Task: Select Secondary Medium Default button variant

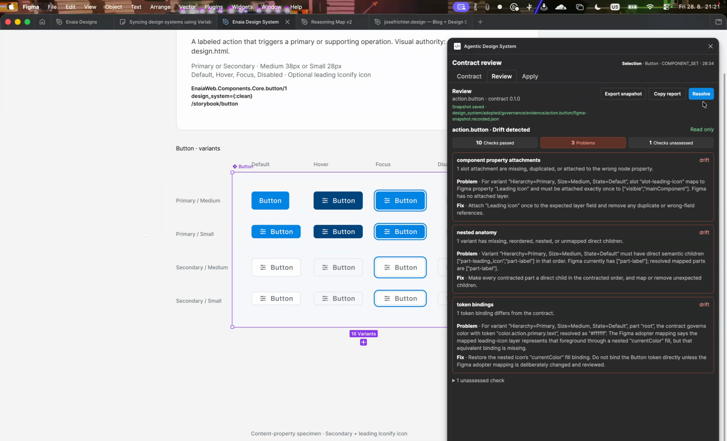Action: pyautogui.click(x=276, y=267)
